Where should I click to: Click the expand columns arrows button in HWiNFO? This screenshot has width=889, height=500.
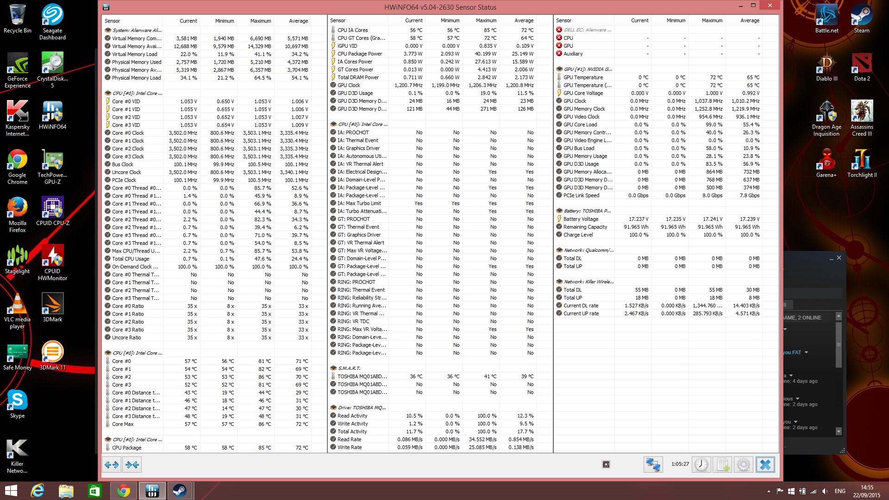[112, 464]
